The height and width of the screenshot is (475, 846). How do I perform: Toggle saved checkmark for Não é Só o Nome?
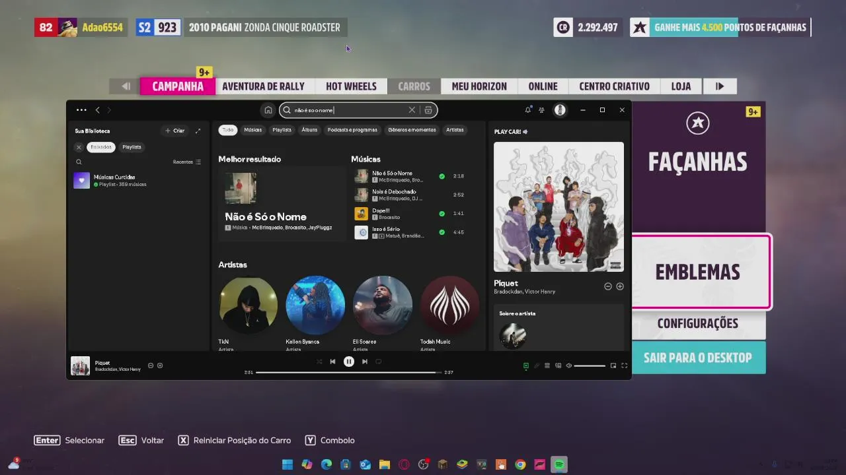coord(442,176)
